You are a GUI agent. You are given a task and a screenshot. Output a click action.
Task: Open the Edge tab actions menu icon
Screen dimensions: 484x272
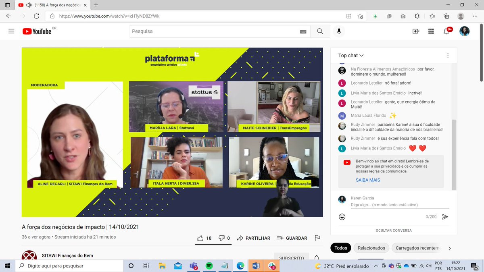(8, 5)
